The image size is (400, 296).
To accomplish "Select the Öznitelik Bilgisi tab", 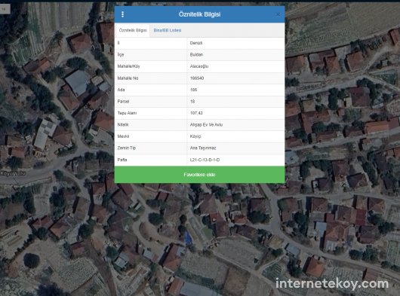I will 133,30.
